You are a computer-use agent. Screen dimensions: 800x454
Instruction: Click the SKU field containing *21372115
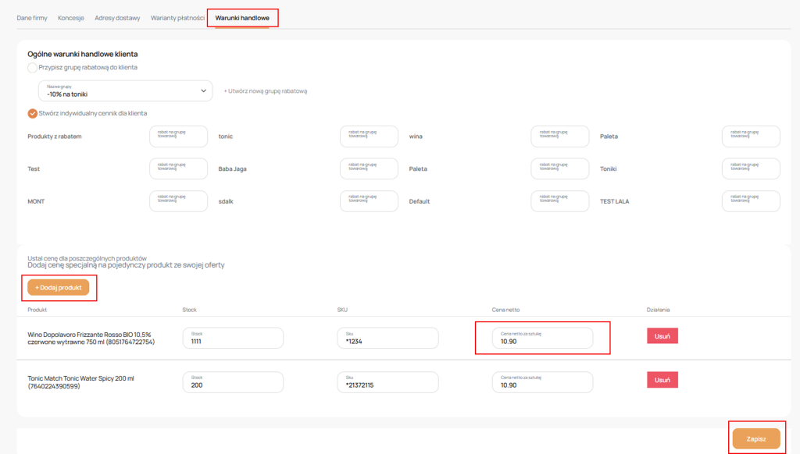(387, 382)
